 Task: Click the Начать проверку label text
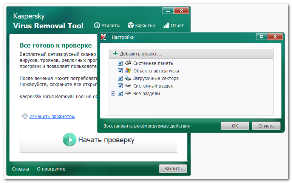(106, 140)
